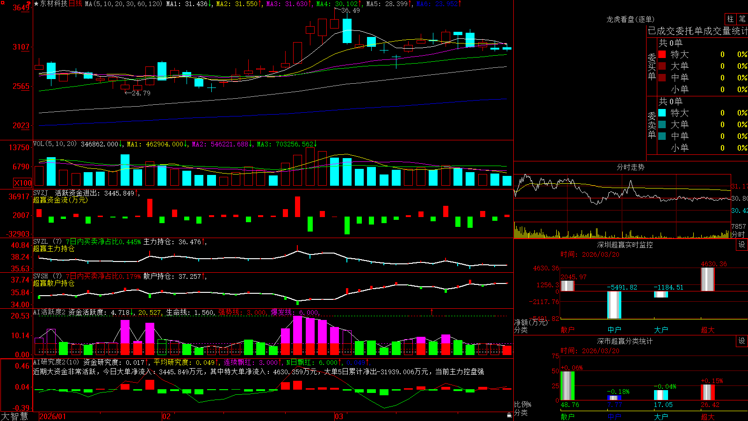Click the 深圳超赢实时监控 panel title

(625, 245)
